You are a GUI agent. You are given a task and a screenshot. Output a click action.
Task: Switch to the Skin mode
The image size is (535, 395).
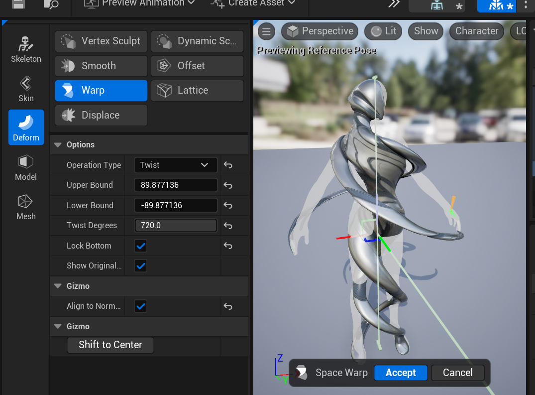[26, 89]
